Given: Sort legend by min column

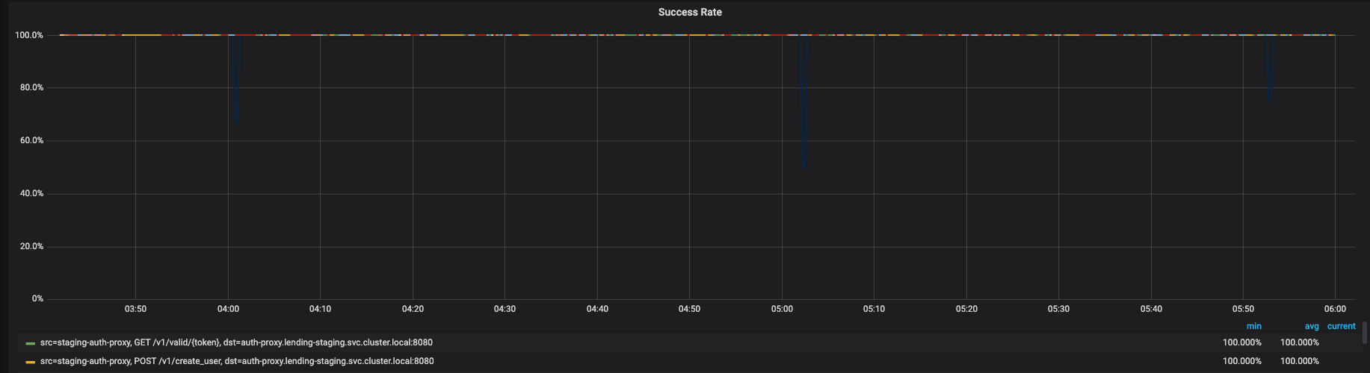Looking at the screenshot, I should [x=1253, y=326].
